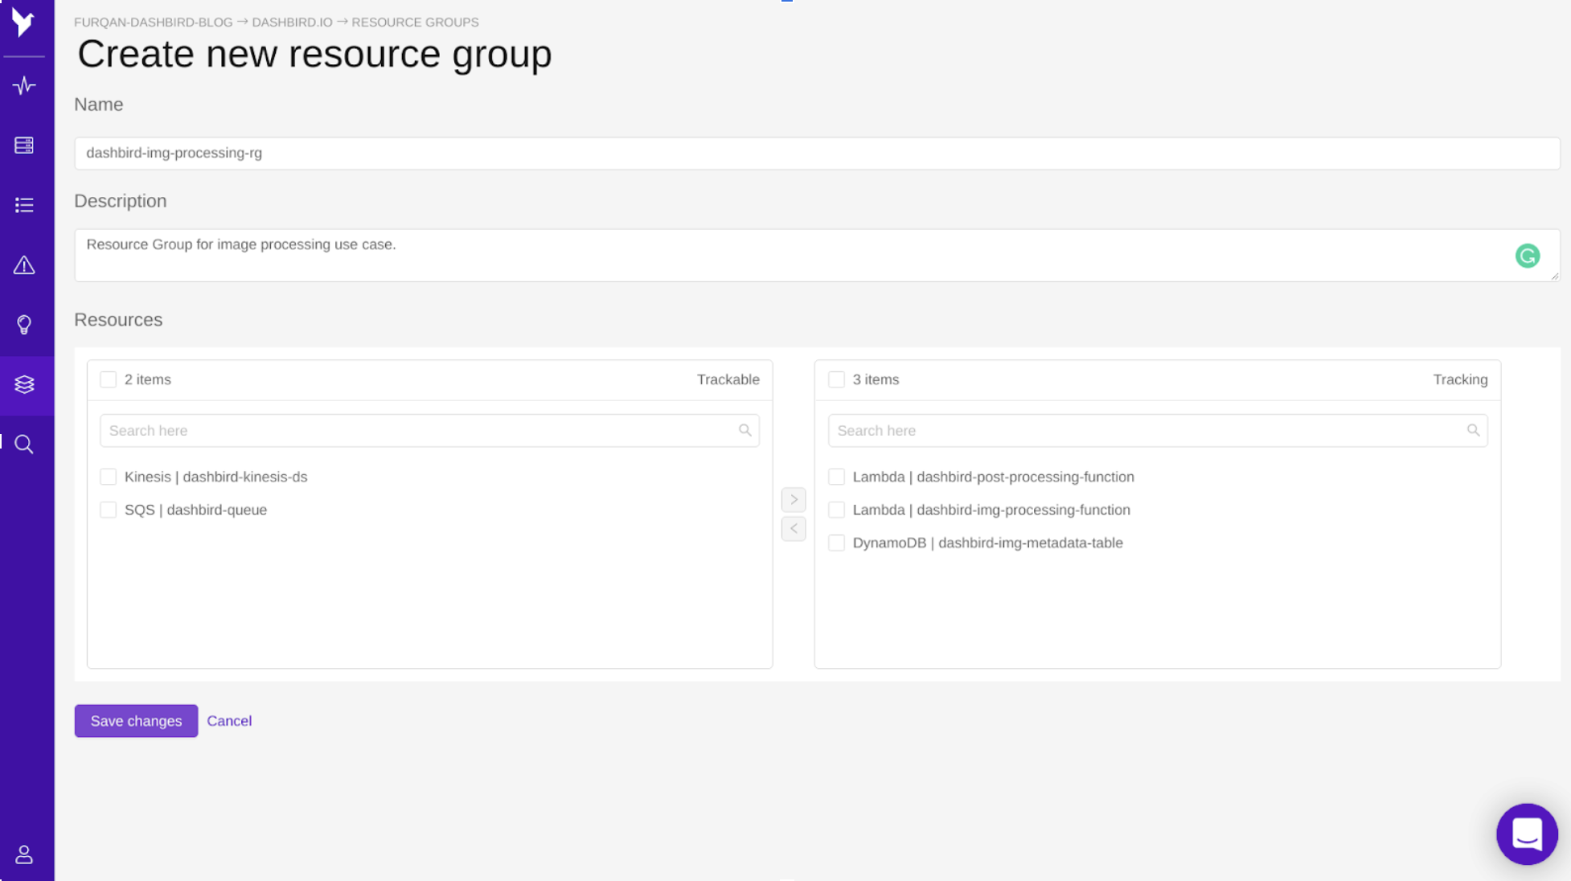Check Kinesis dashbird-kinesis-ds checkbox

(108, 477)
